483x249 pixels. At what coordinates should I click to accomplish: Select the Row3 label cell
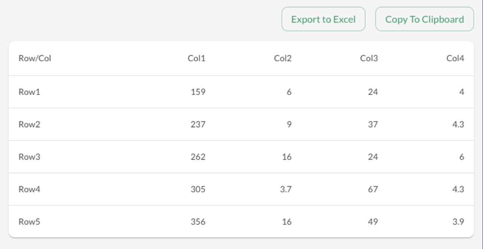tap(29, 157)
